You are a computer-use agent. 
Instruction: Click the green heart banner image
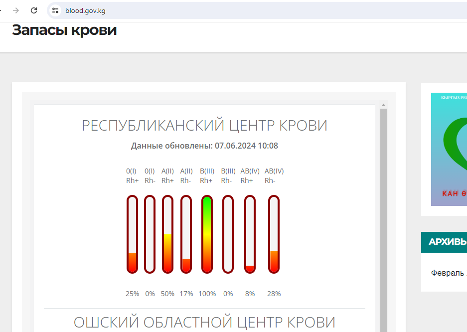[449, 149]
